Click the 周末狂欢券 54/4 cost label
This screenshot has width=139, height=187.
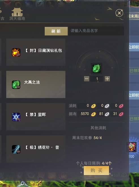click(x=87, y=138)
